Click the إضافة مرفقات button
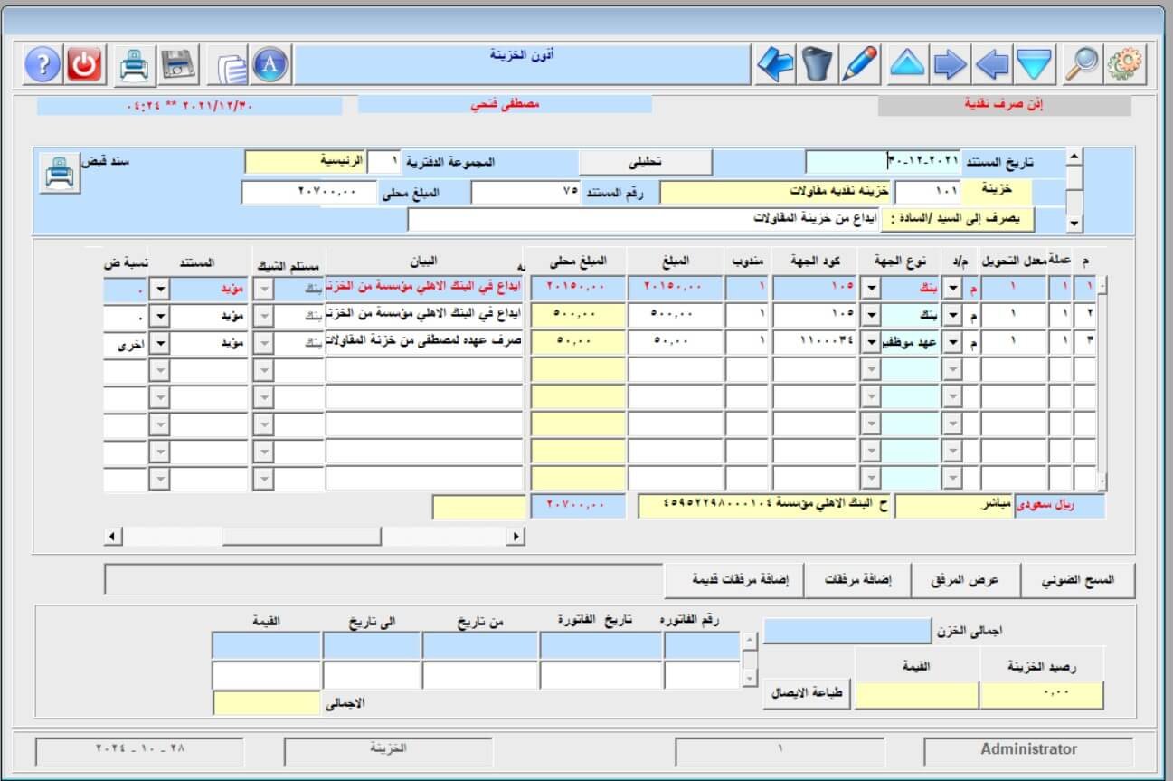Image resolution: width=1173 pixels, height=781 pixels. [x=857, y=581]
